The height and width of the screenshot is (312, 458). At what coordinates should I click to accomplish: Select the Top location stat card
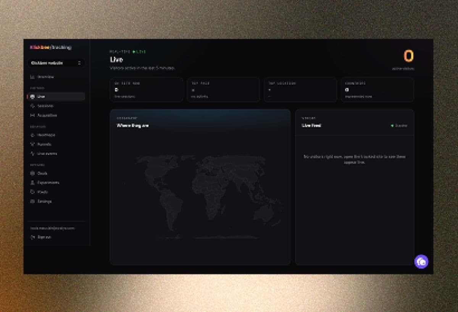point(300,90)
